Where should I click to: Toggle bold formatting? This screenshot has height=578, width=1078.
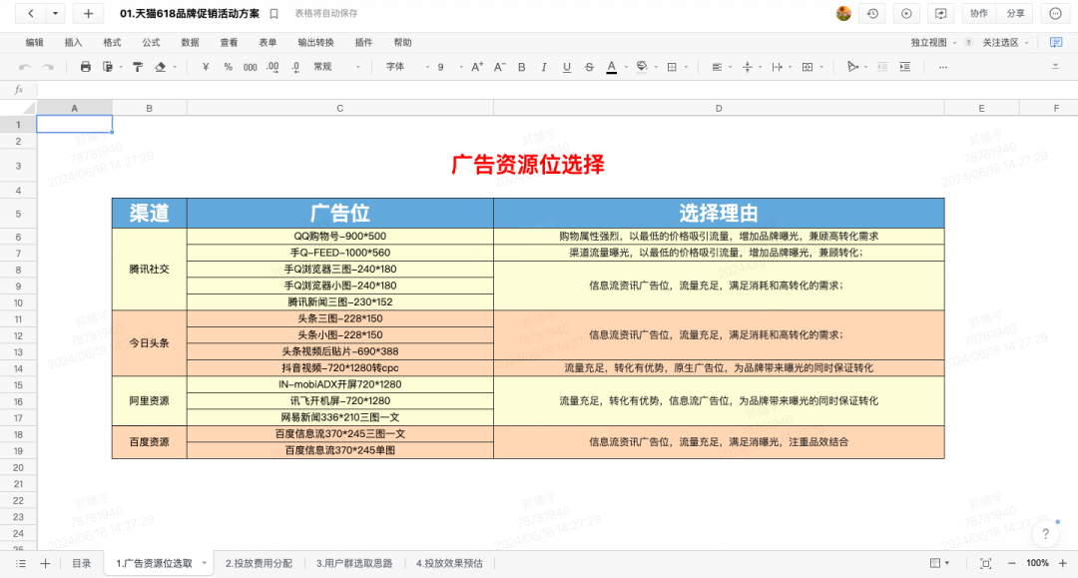[x=520, y=67]
